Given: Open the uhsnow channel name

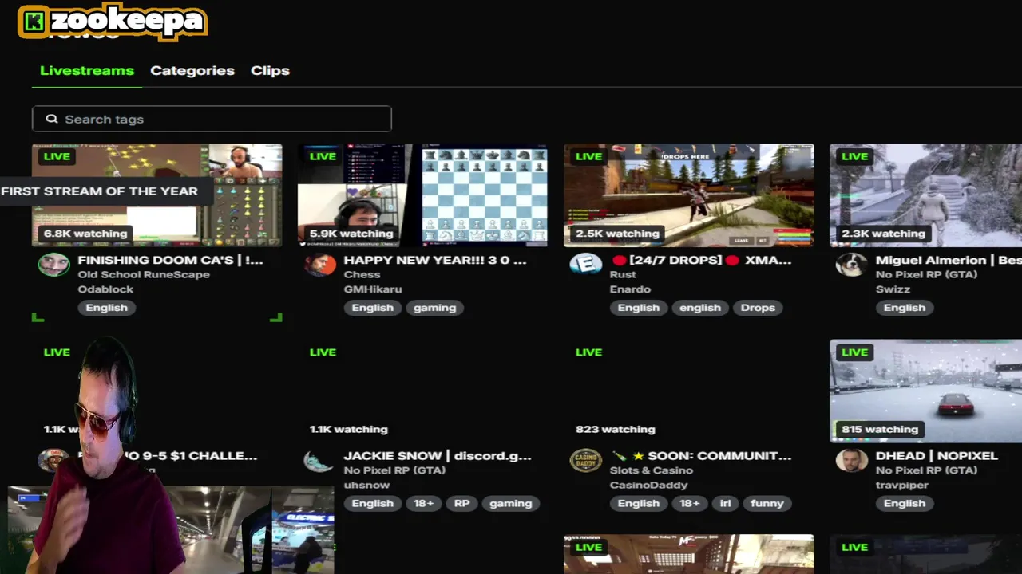Looking at the screenshot, I should [366, 485].
